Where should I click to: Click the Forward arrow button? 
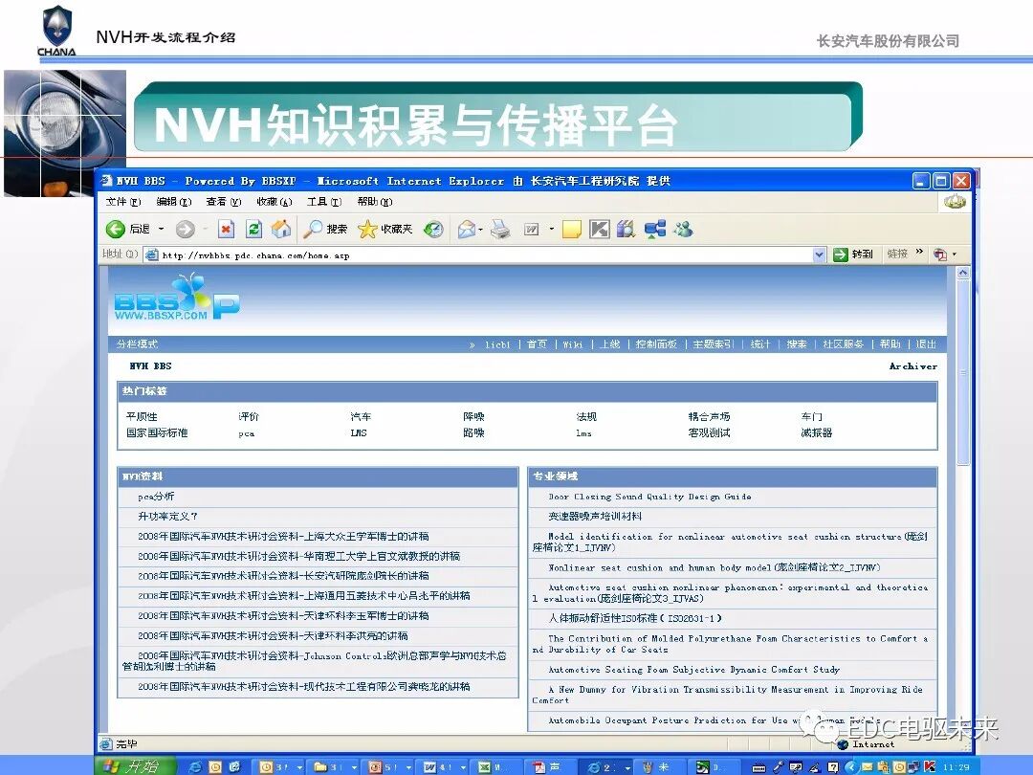coord(186,230)
